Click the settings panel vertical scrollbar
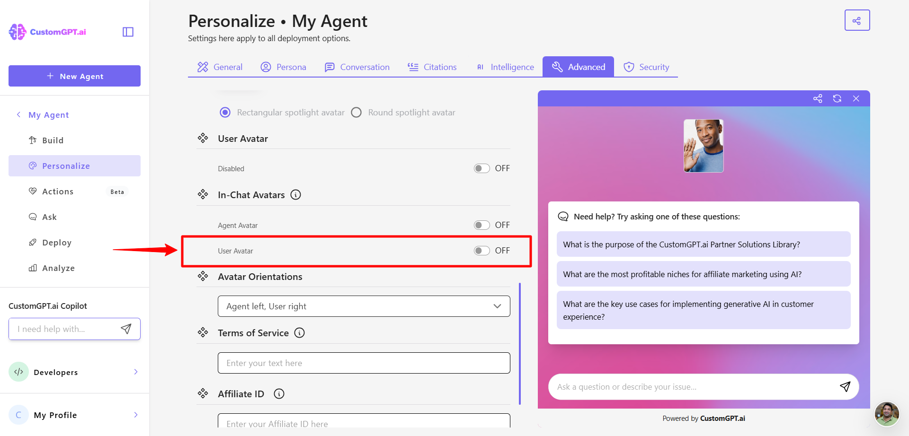 (520, 344)
